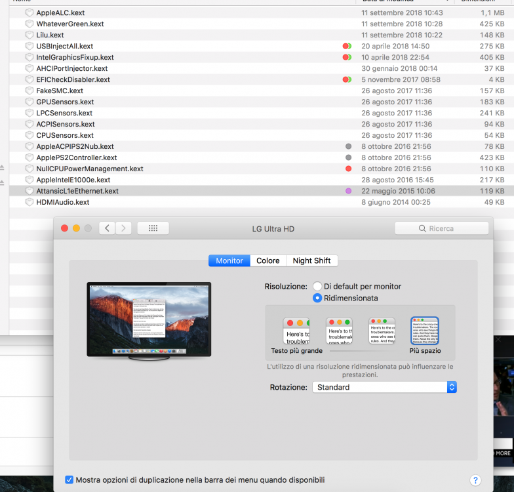
Task: Click the ACPISensors.kext file icon
Action: [30, 125]
